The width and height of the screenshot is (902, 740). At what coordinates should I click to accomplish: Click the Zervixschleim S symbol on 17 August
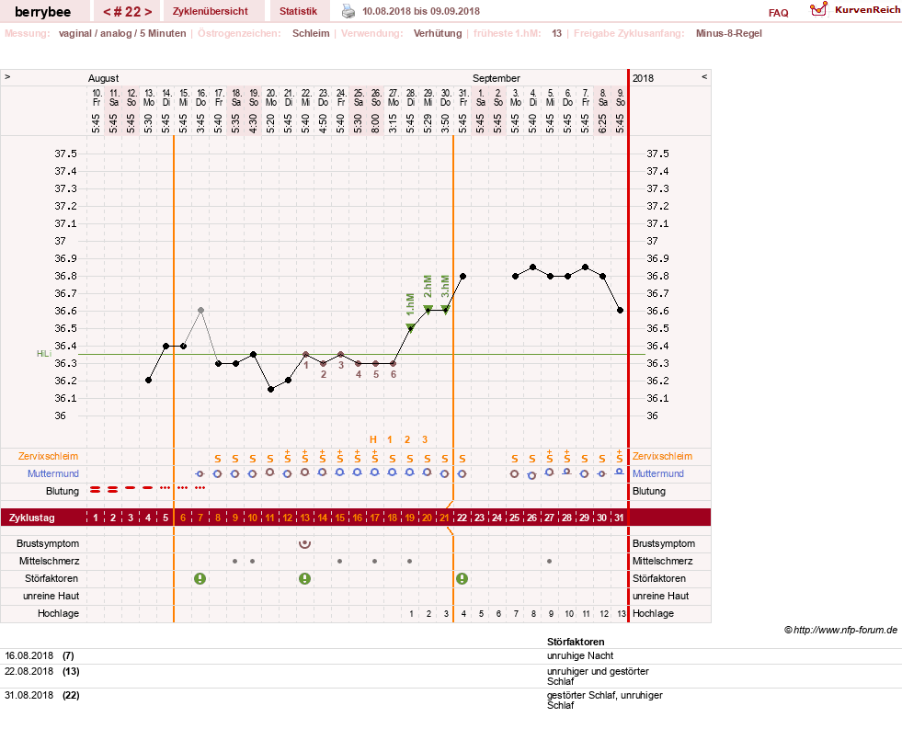(217, 459)
